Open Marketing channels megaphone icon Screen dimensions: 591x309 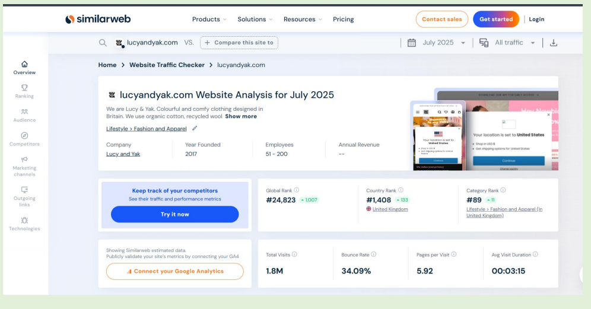tap(24, 160)
